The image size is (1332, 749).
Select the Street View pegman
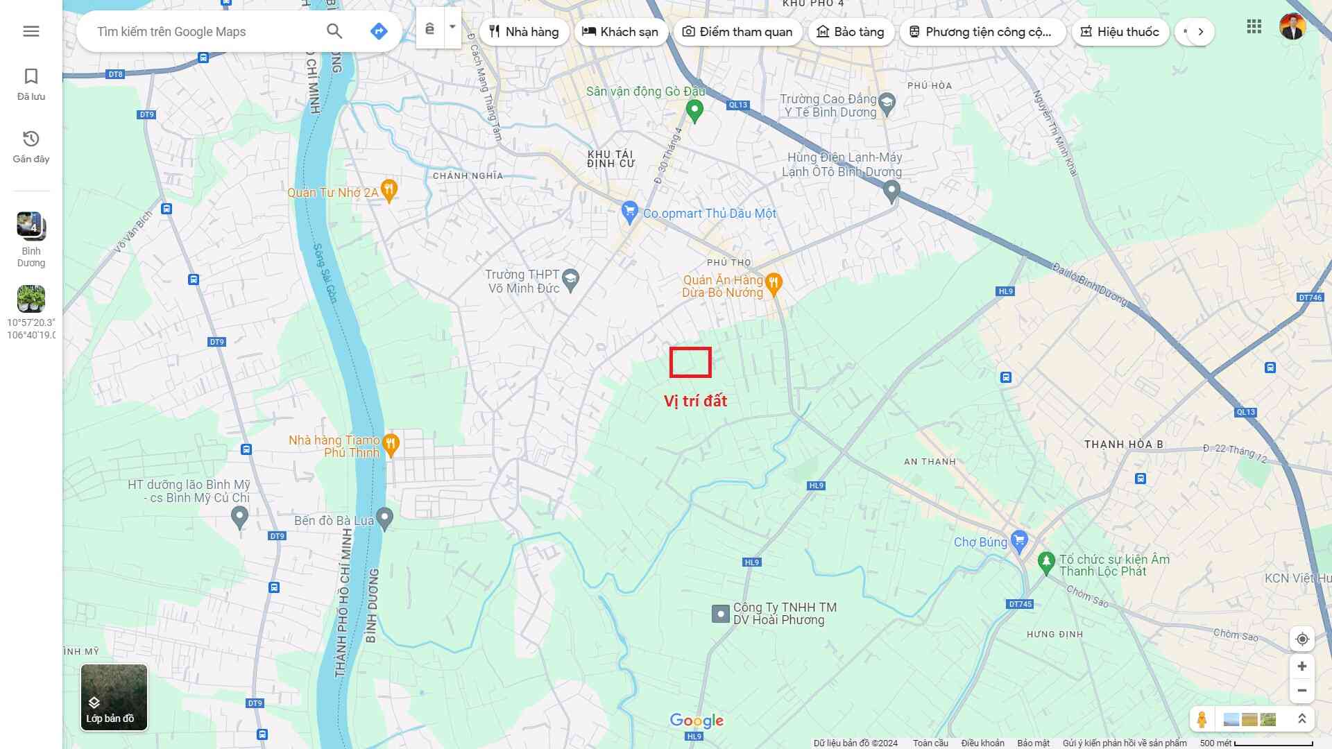click(1202, 719)
